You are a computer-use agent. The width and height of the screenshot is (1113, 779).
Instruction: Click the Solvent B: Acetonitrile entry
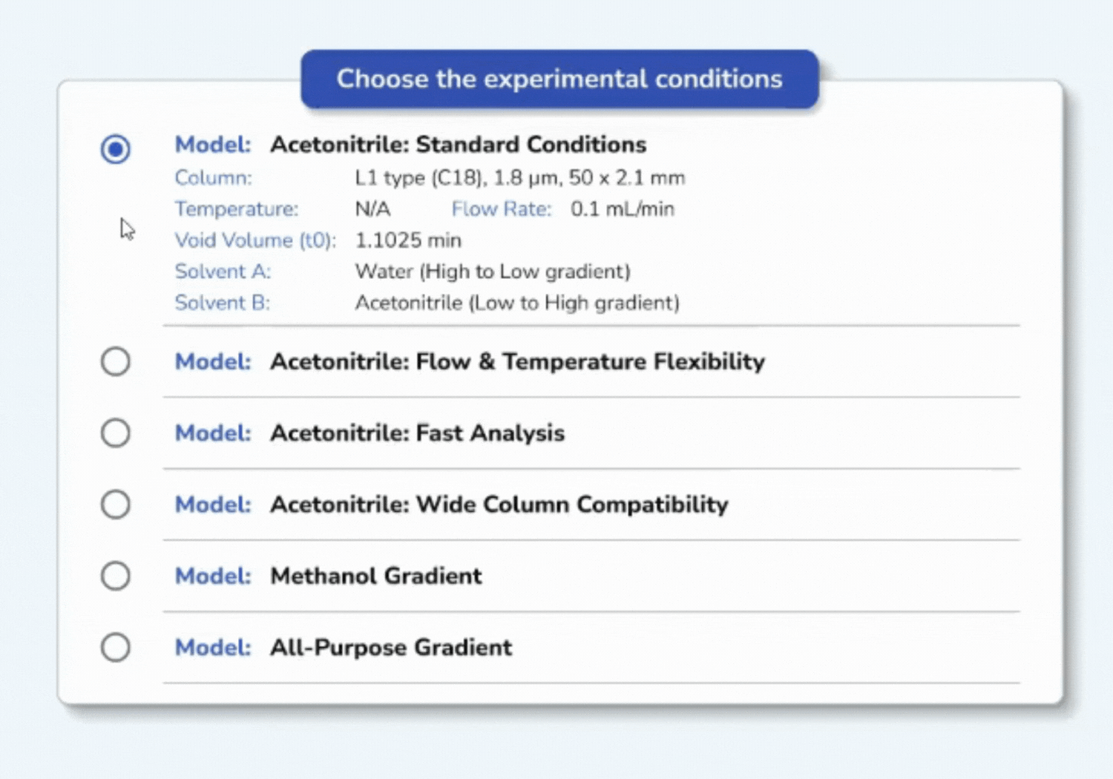(427, 302)
